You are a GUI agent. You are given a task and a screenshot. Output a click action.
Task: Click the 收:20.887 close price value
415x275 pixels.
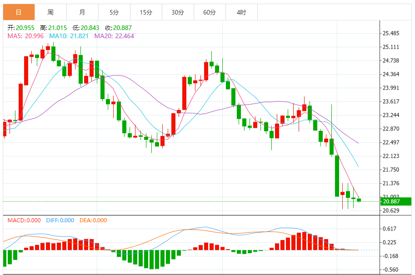pyautogui.click(x=118, y=28)
